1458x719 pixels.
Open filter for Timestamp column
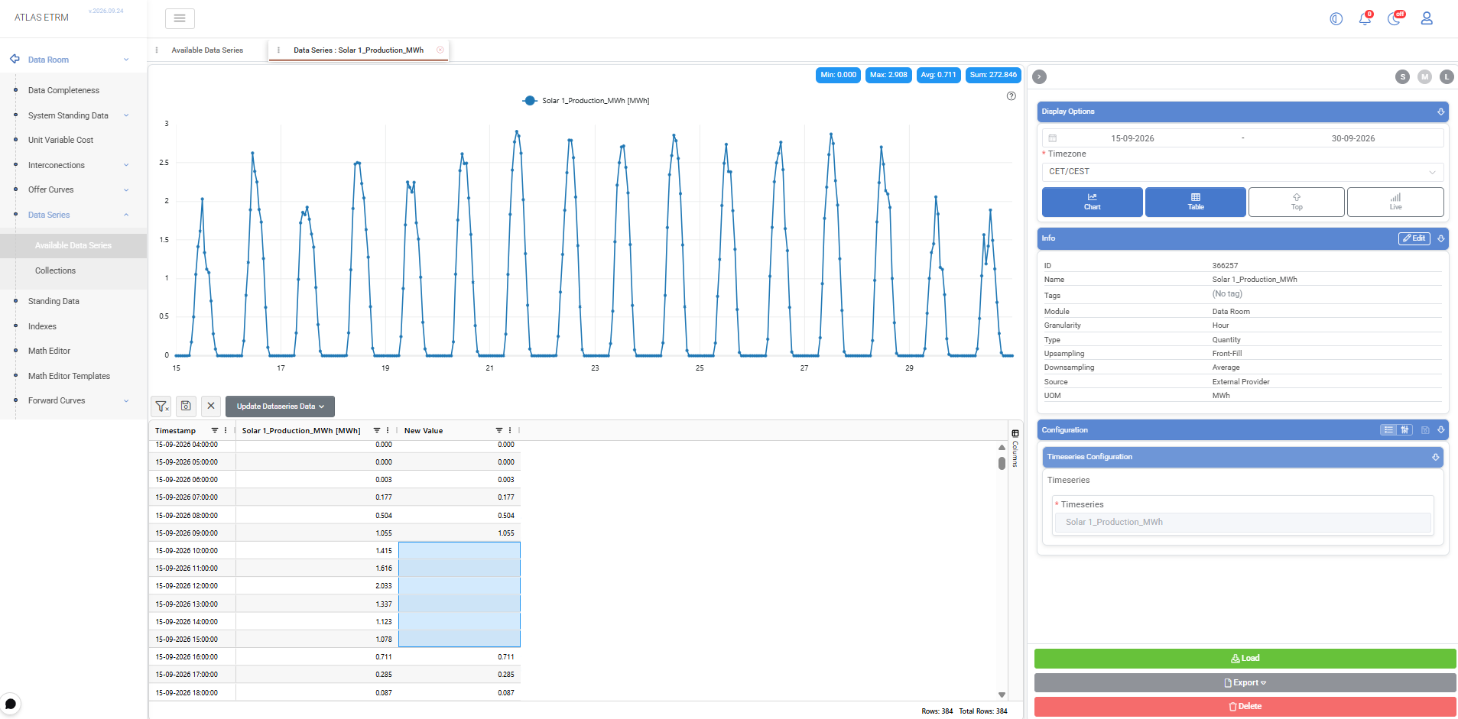click(215, 431)
